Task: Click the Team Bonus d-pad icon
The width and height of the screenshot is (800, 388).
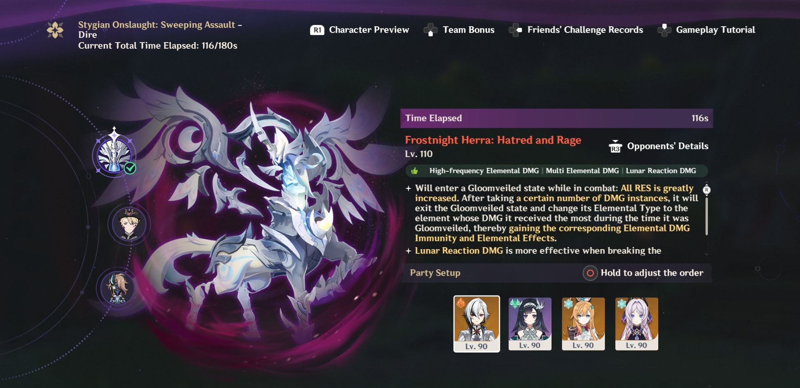Action: point(430,30)
